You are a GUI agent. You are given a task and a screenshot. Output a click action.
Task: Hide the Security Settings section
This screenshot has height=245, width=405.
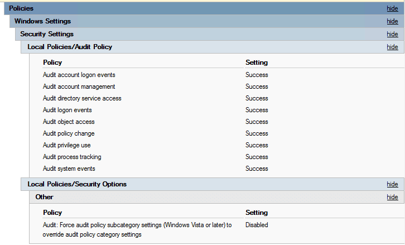click(392, 34)
